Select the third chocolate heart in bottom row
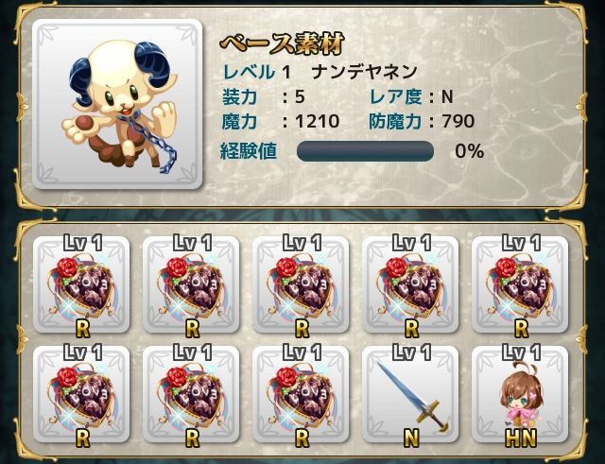 tap(301, 394)
